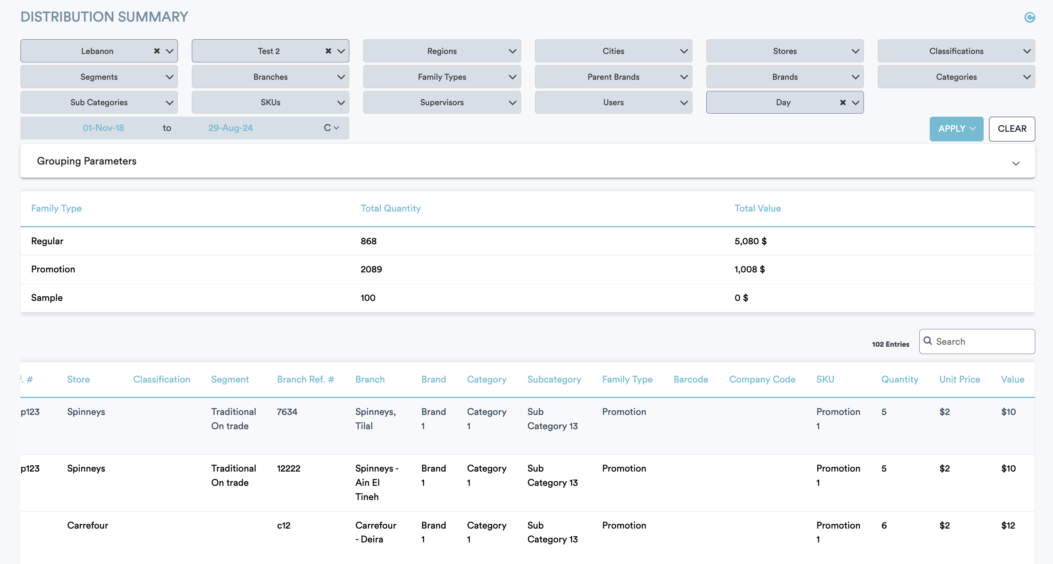Sort details table by Store column
Image resolution: width=1053 pixels, height=564 pixels.
coord(78,379)
